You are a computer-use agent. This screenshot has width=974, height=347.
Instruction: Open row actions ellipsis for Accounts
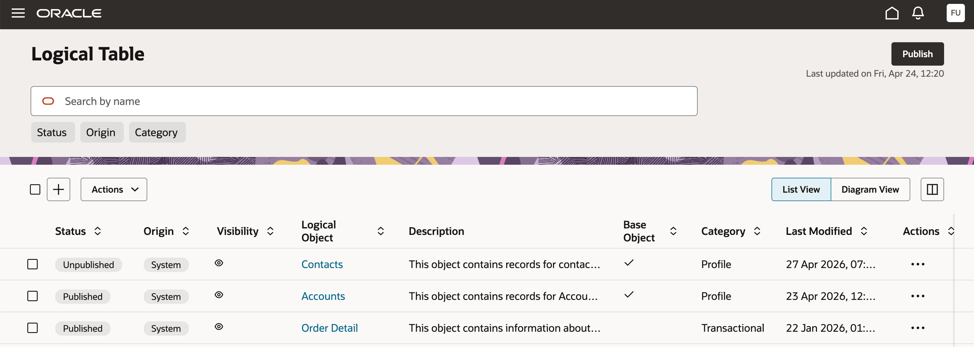(918, 296)
